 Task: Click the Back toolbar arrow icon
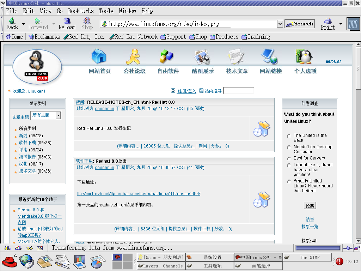click(x=12, y=21)
